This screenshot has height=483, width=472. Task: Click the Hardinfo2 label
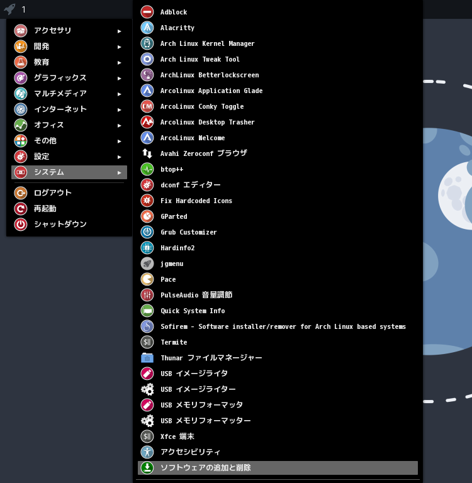[177, 248]
